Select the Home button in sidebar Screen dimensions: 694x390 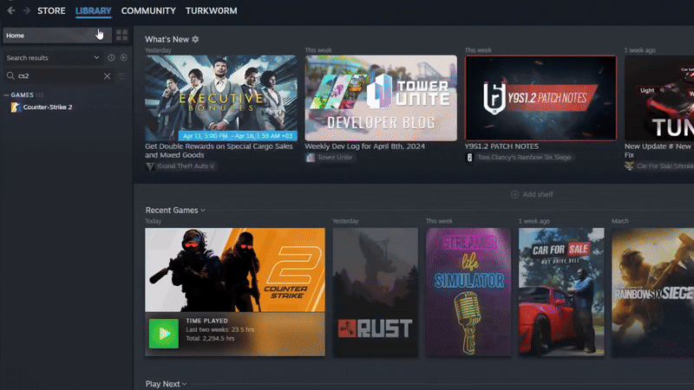coord(57,36)
